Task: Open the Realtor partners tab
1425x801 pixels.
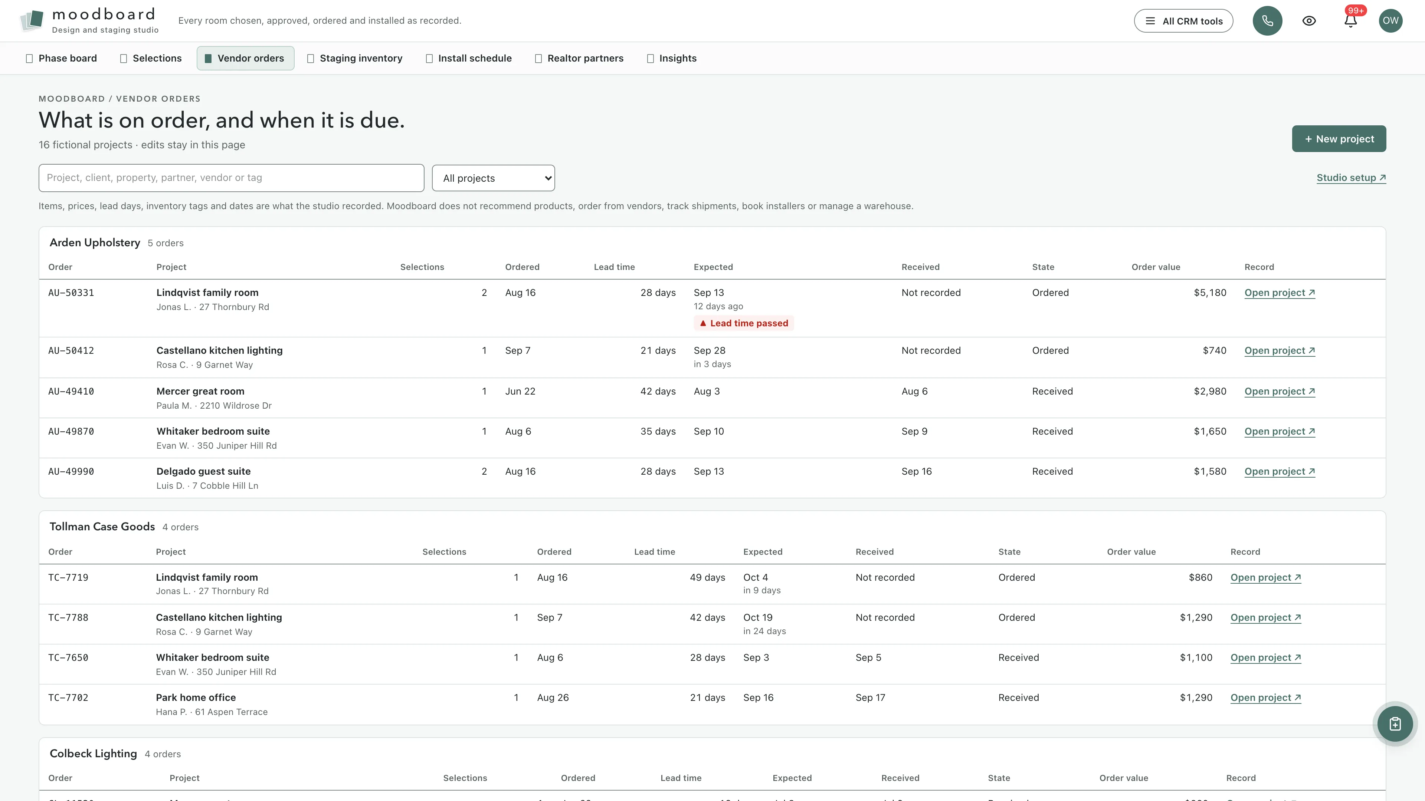Action: coord(579,58)
